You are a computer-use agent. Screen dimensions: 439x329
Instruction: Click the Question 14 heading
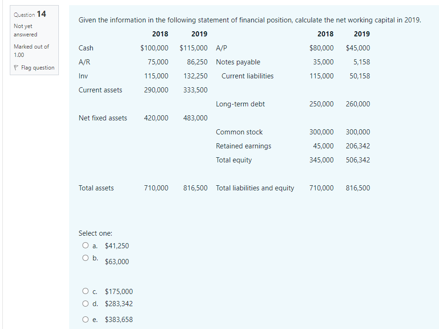pyautogui.click(x=30, y=14)
